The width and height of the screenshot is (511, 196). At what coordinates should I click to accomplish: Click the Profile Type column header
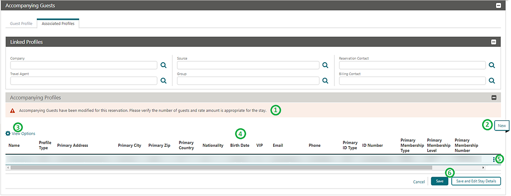(x=45, y=145)
